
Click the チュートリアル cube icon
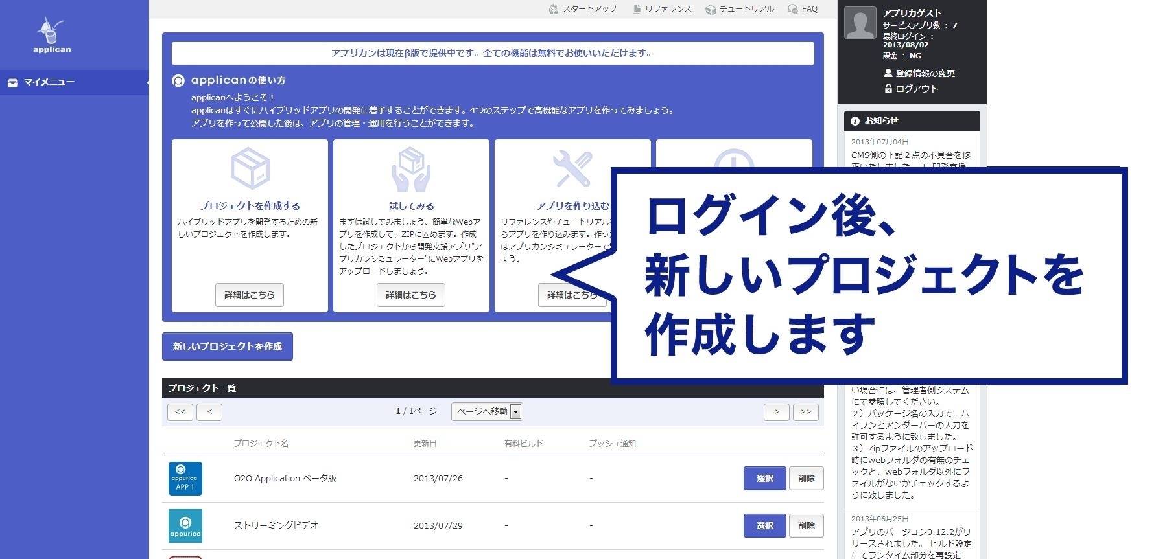[x=711, y=9]
